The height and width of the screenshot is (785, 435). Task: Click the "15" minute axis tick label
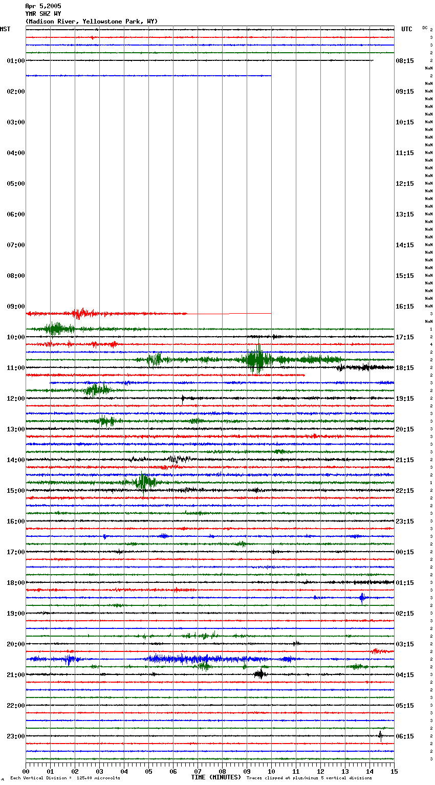pos(394,771)
